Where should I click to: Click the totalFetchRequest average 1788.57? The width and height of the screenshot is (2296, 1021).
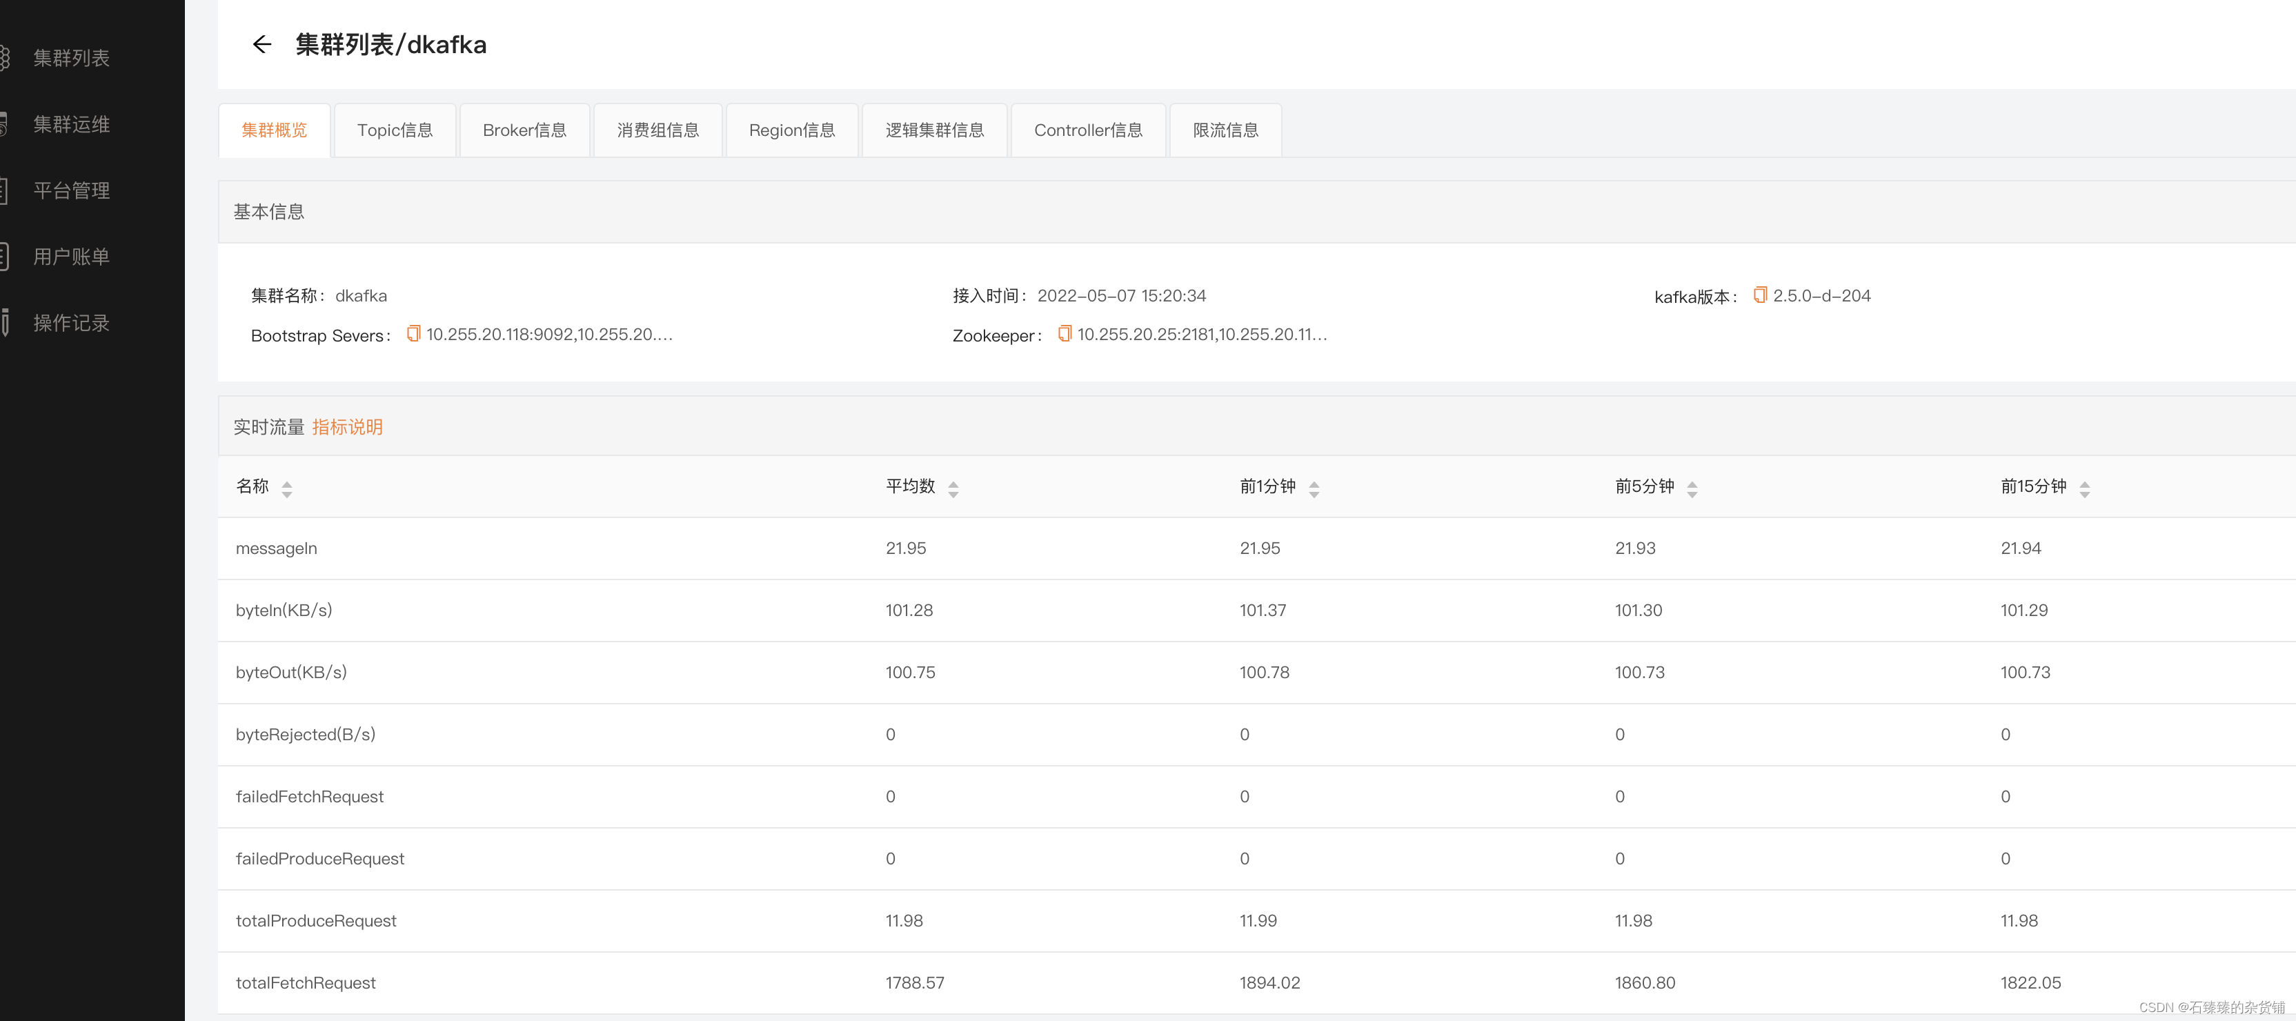coord(915,982)
